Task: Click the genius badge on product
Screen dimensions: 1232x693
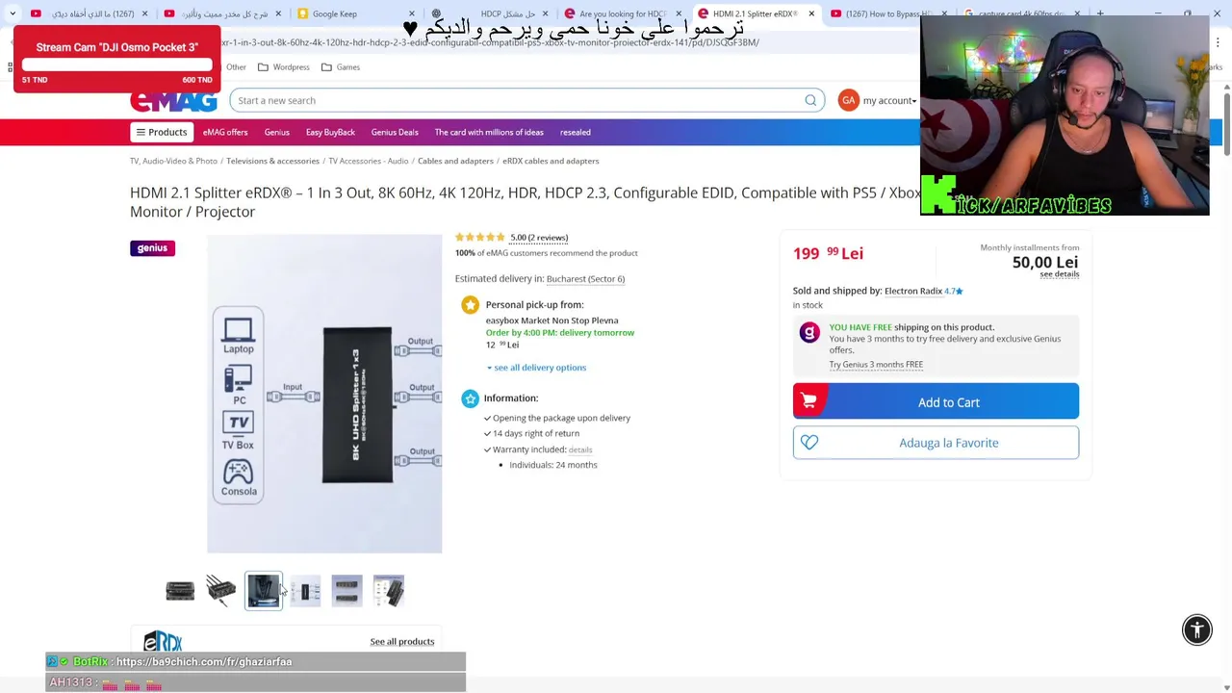Action: pyautogui.click(x=152, y=248)
